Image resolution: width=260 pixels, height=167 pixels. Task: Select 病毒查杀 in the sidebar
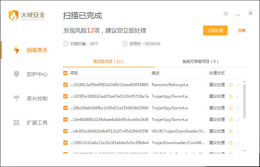[37, 50]
